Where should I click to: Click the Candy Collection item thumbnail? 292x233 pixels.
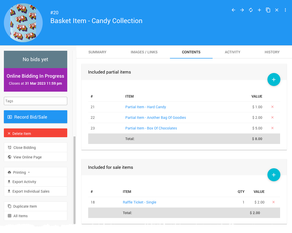[23, 23]
